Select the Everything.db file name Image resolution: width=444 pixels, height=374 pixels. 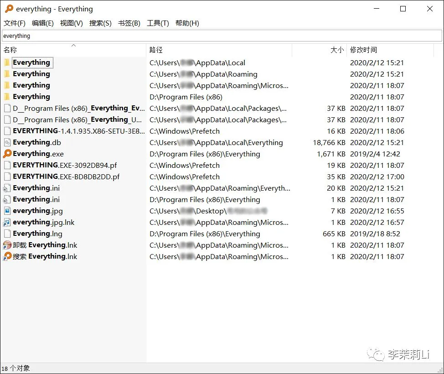pyautogui.click(x=37, y=142)
